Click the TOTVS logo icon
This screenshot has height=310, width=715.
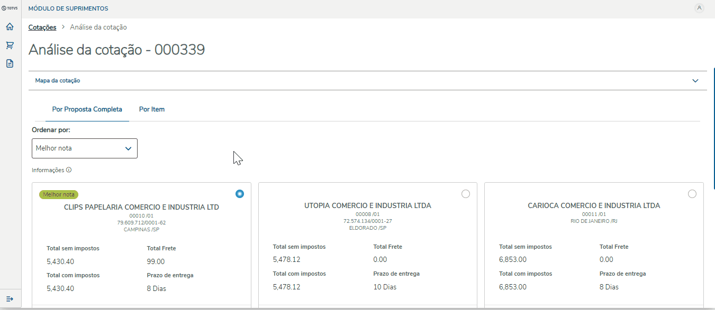point(10,8)
